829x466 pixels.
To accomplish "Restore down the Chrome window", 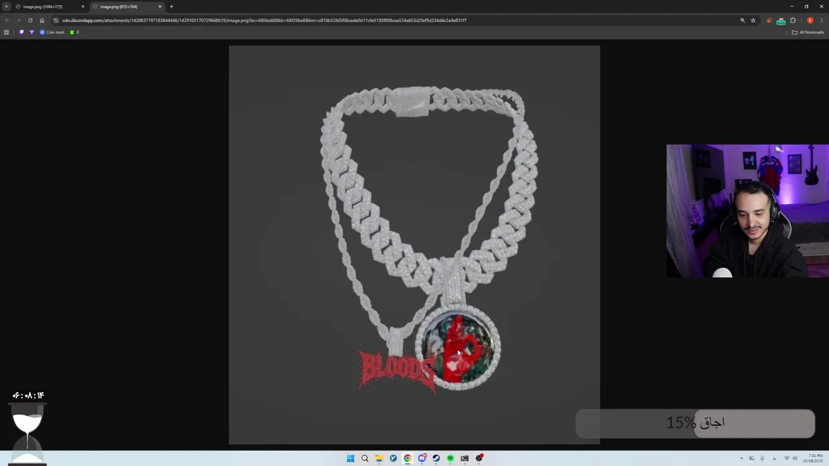I will (806, 6).
